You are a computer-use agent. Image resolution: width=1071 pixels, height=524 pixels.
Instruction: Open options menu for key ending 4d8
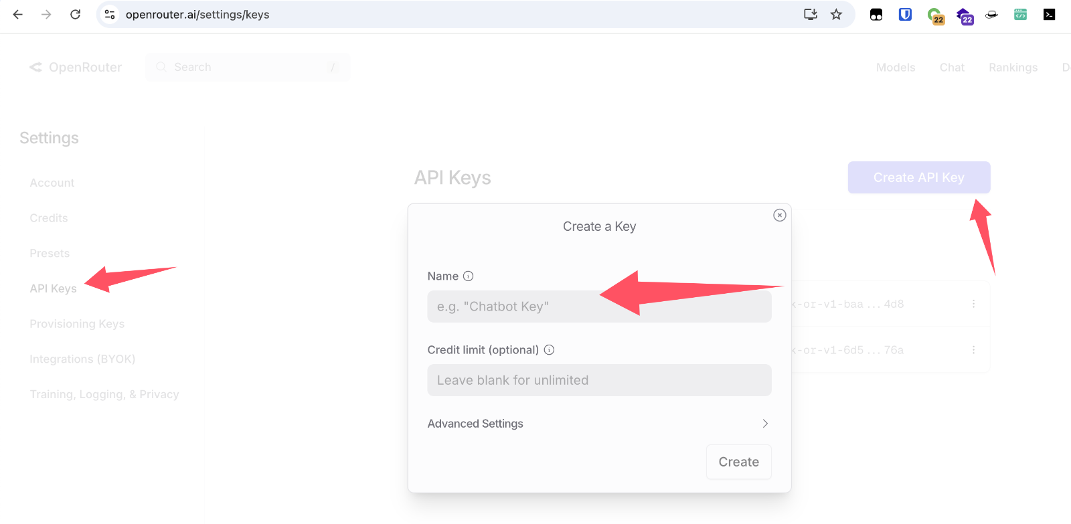tap(973, 304)
